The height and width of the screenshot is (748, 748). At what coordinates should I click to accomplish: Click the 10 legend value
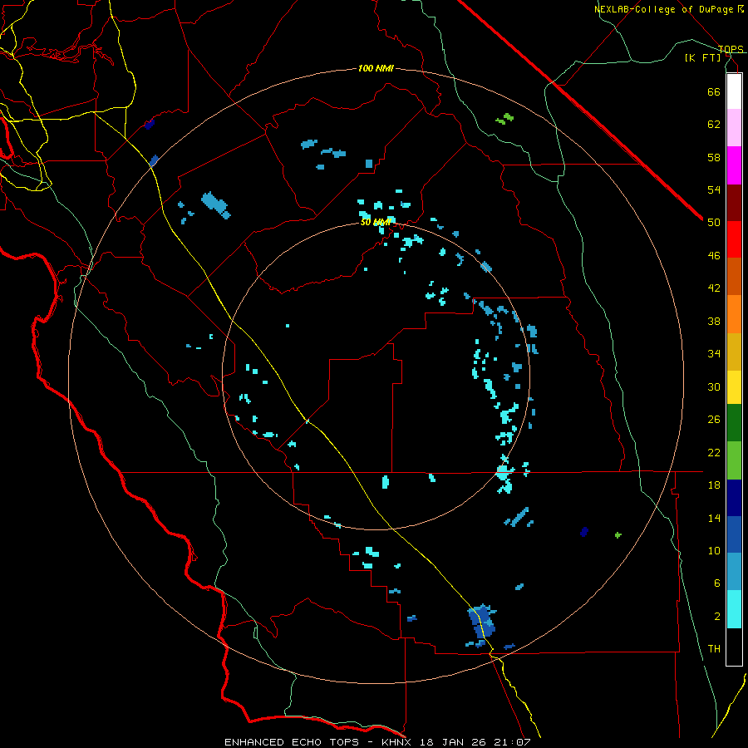click(714, 551)
